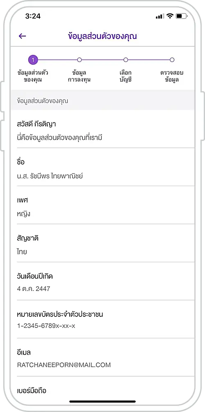Click the ข้อมูลส่วนตัวของคุณ page title

(x=102, y=36)
